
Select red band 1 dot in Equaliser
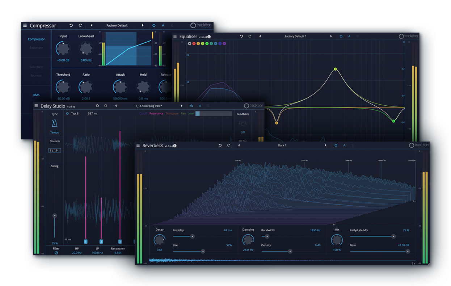(194, 43)
